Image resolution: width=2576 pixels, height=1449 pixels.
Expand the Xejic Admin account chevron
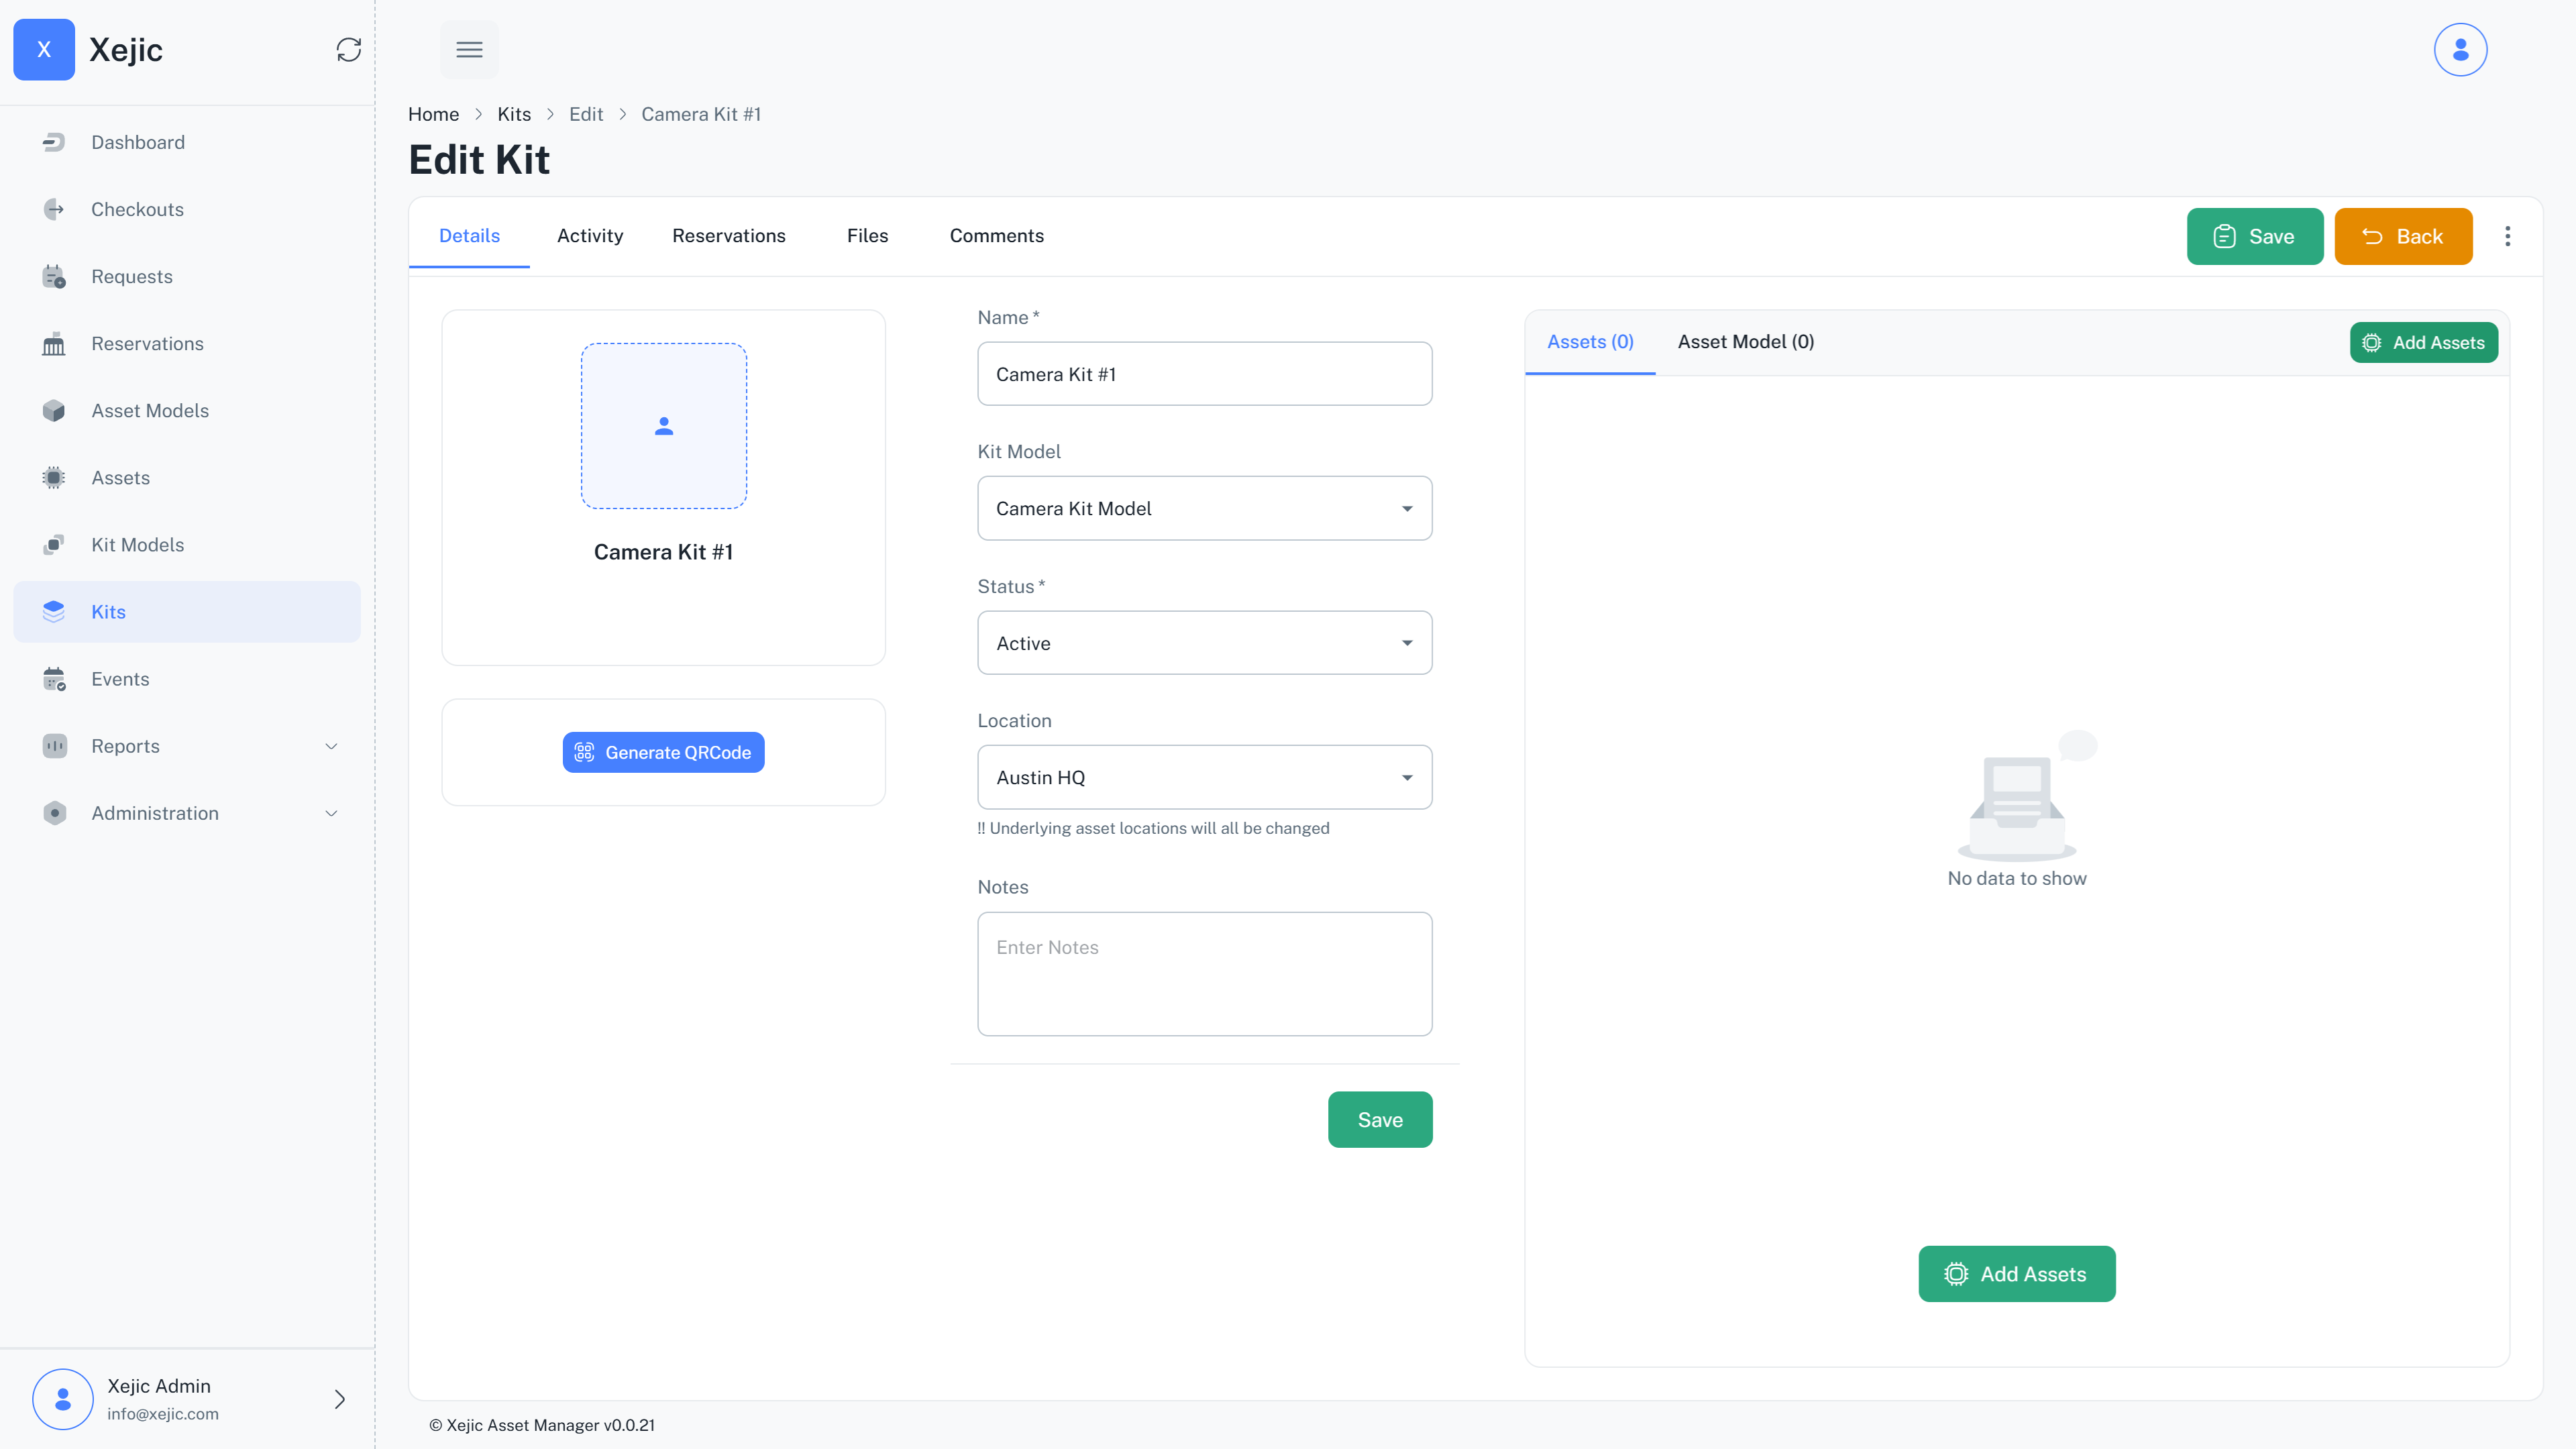tap(339, 1398)
